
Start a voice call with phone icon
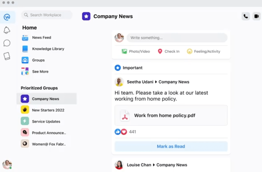pos(246,16)
